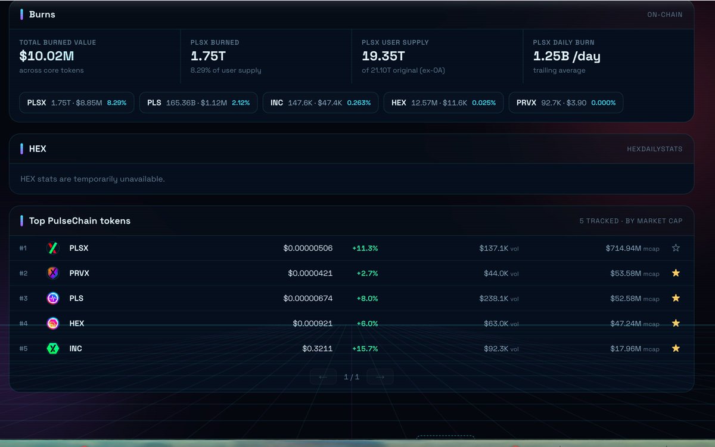715x447 pixels.
Task: Open the PLSX token row name
Action: point(79,248)
